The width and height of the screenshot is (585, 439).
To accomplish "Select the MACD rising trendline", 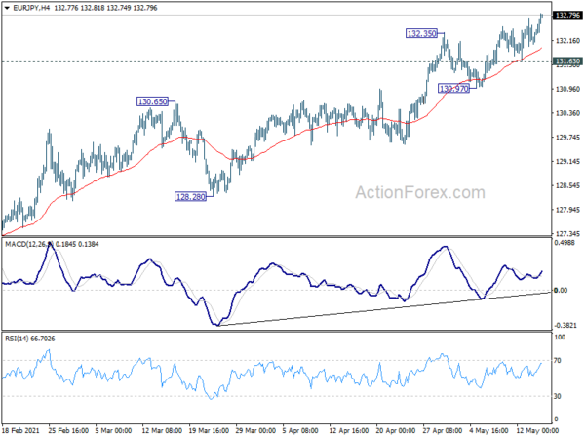I will pyautogui.click(x=384, y=308).
